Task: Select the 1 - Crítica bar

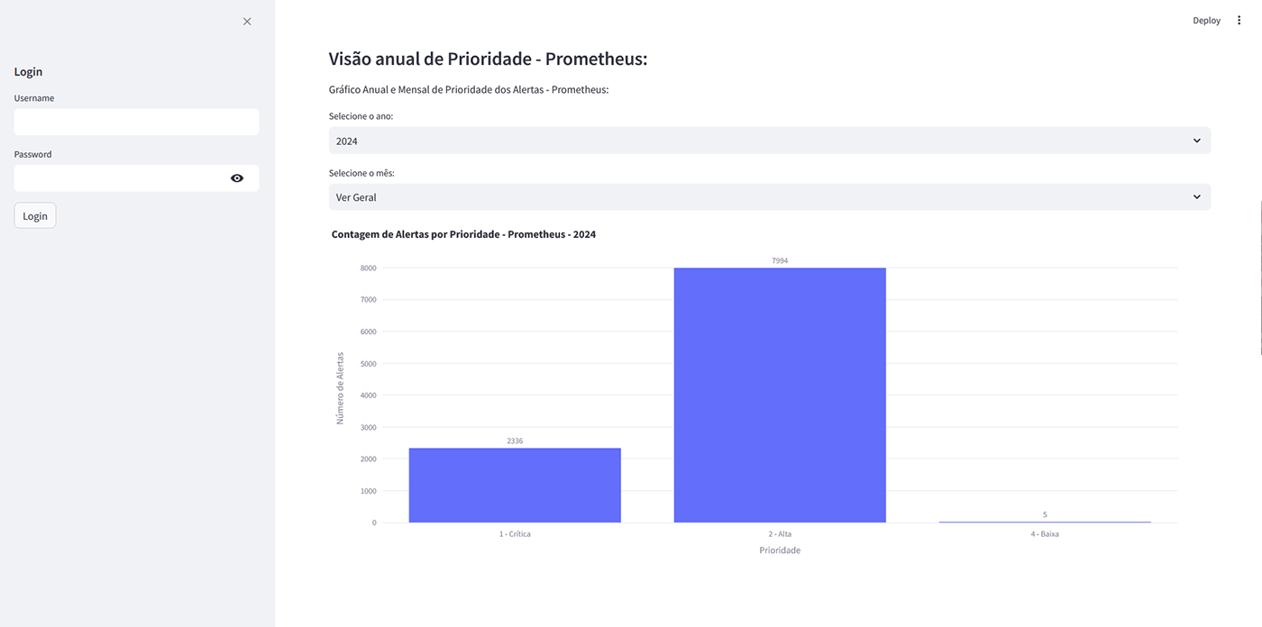Action: pyautogui.click(x=515, y=486)
